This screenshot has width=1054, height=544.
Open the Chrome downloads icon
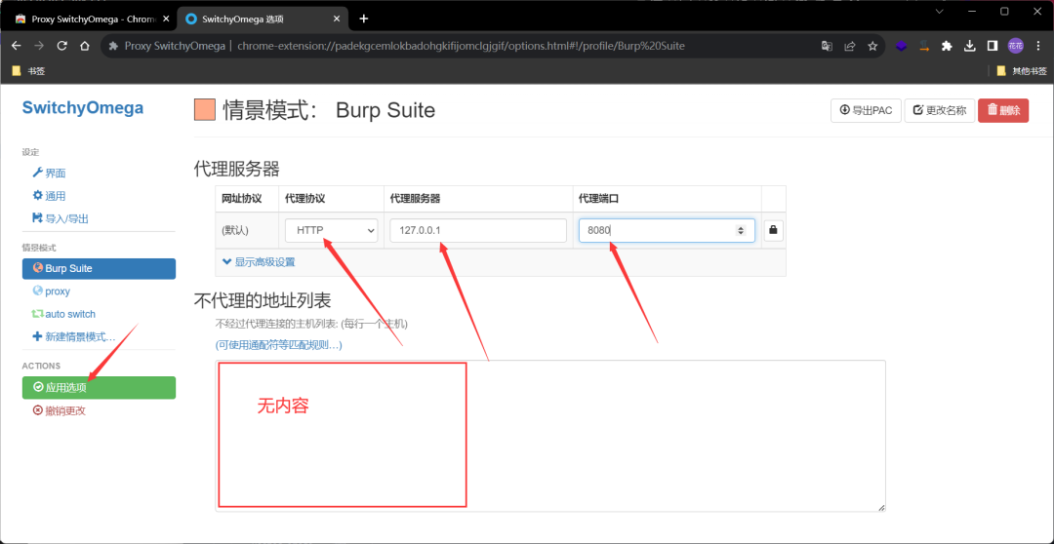(969, 46)
